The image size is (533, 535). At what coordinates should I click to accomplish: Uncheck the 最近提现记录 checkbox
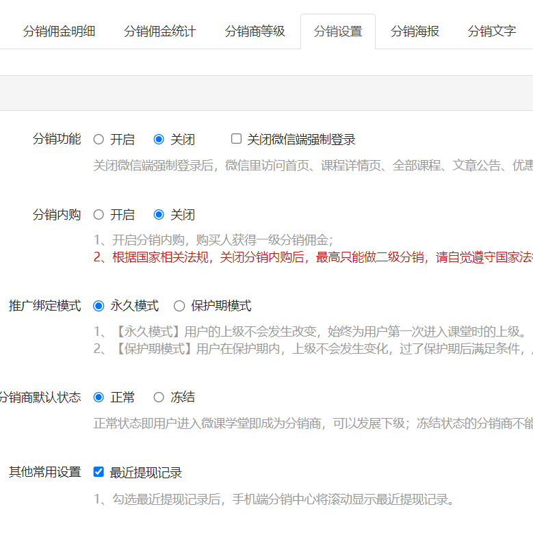tap(99, 472)
